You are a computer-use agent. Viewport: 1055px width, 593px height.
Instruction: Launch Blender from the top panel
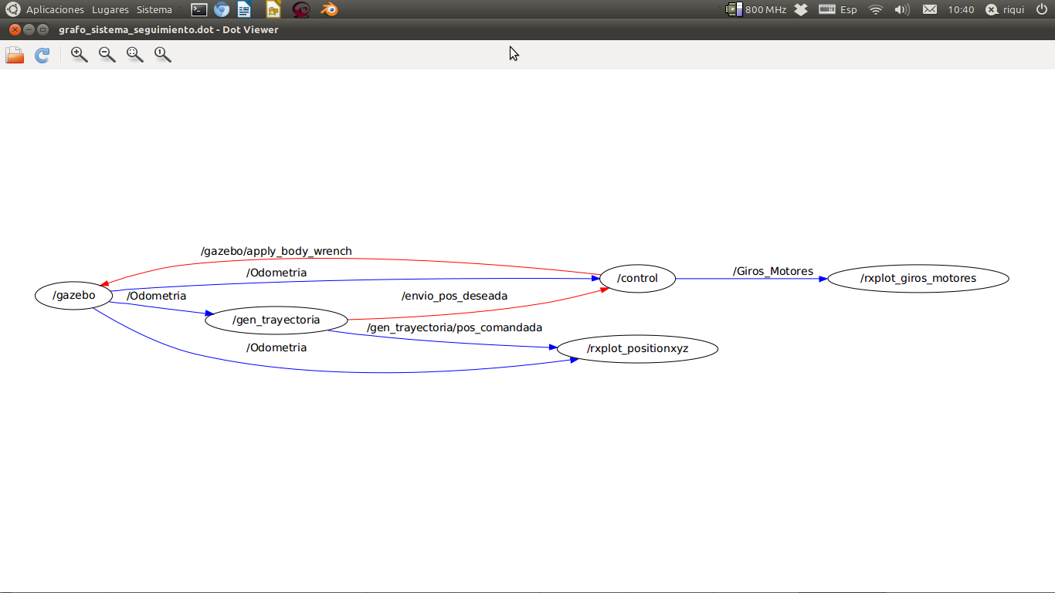click(x=330, y=9)
